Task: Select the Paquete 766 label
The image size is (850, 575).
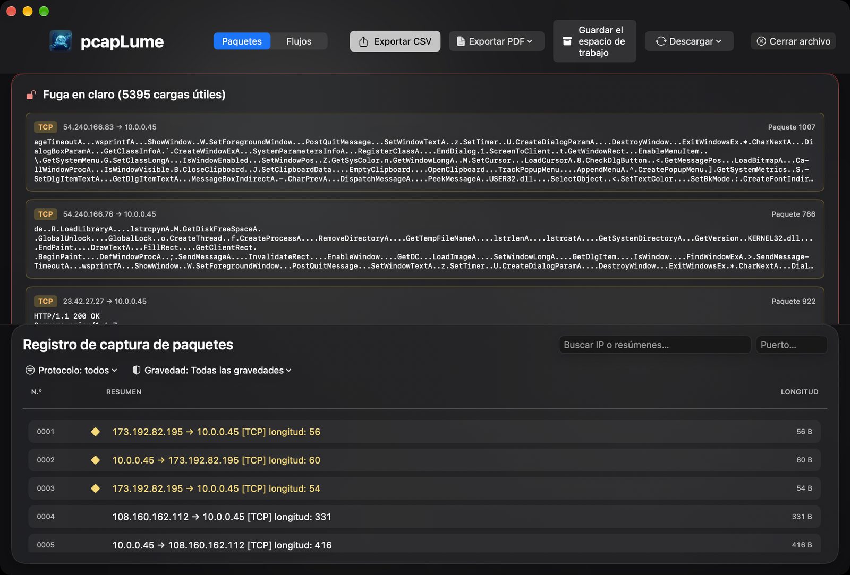Action: pos(793,214)
